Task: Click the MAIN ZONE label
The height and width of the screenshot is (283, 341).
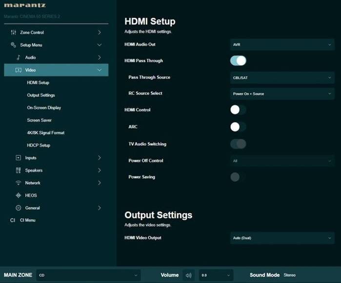Action: tap(18, 275)
